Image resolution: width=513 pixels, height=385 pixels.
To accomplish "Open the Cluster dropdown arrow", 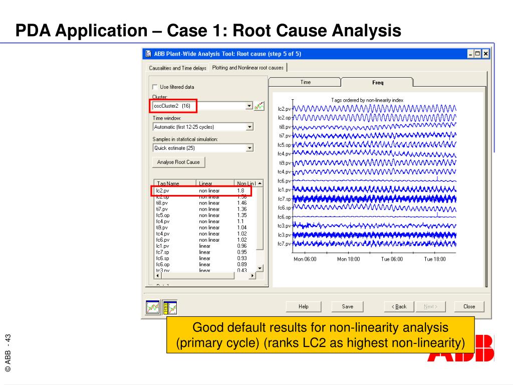I will [x=249, y=106].
